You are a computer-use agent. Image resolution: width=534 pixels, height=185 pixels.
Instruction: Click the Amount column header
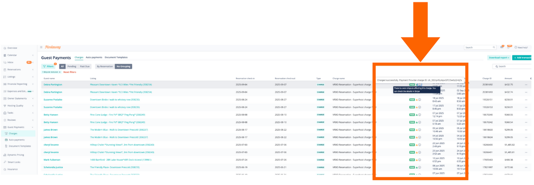tap(508, 78)
